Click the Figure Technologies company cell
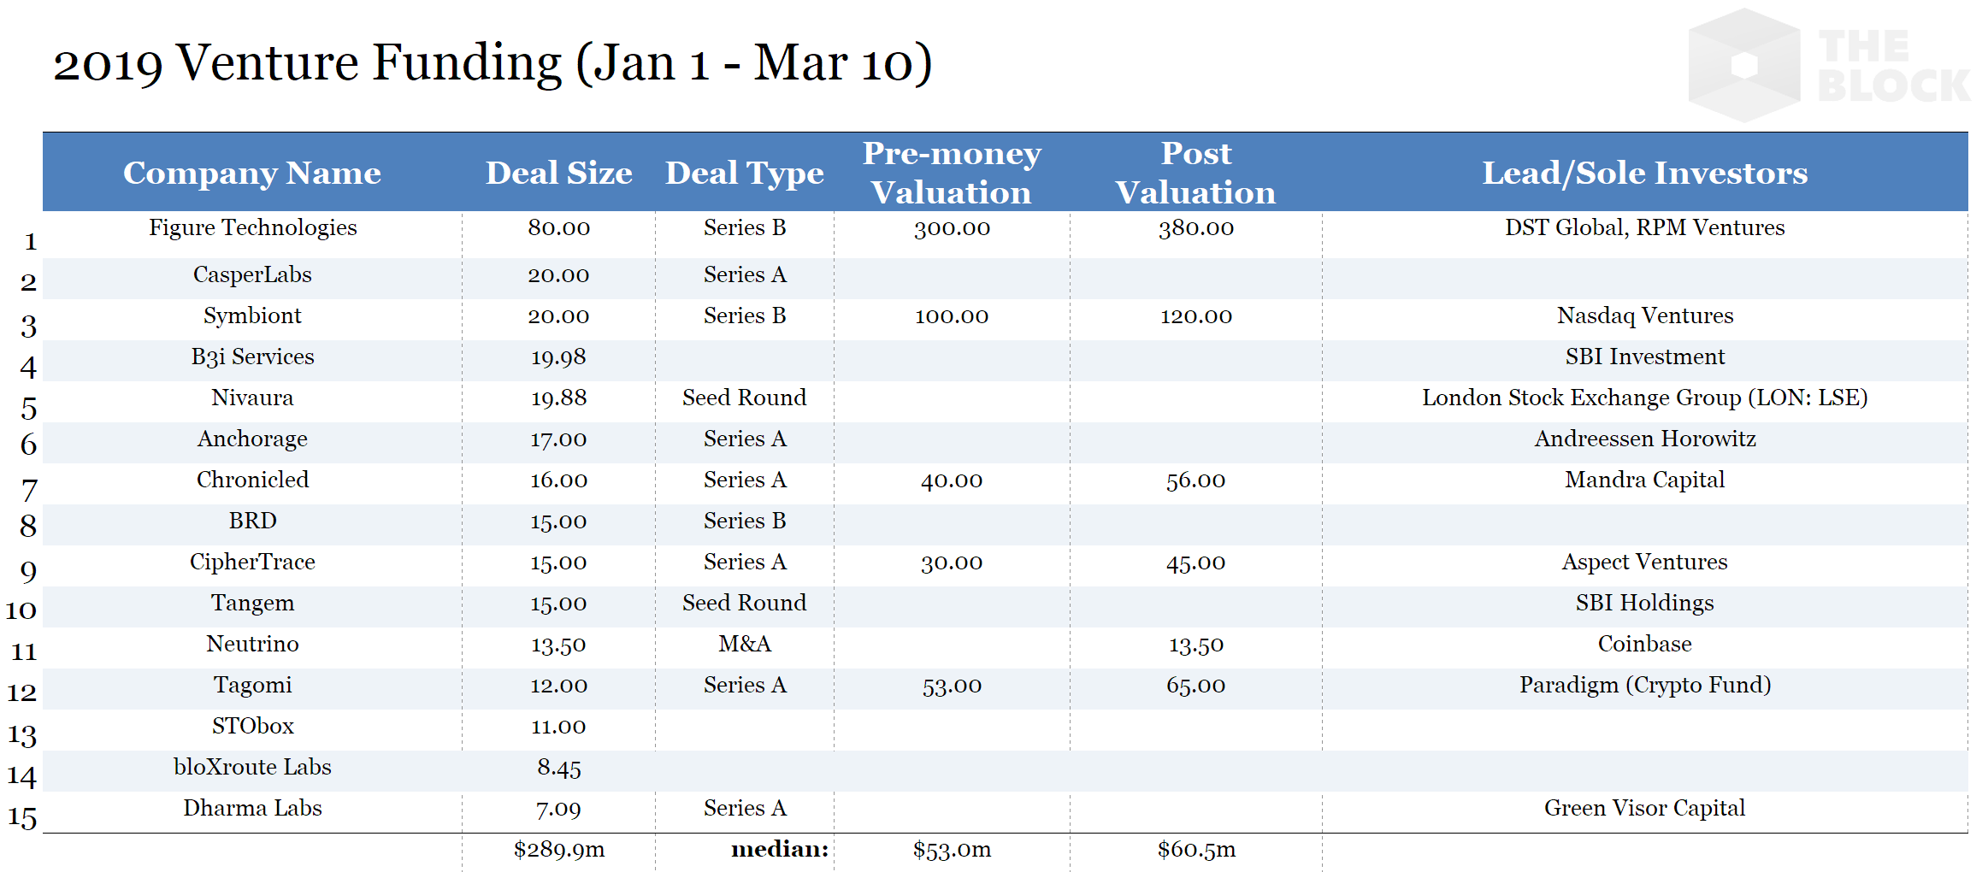 [x=252, y=227]
